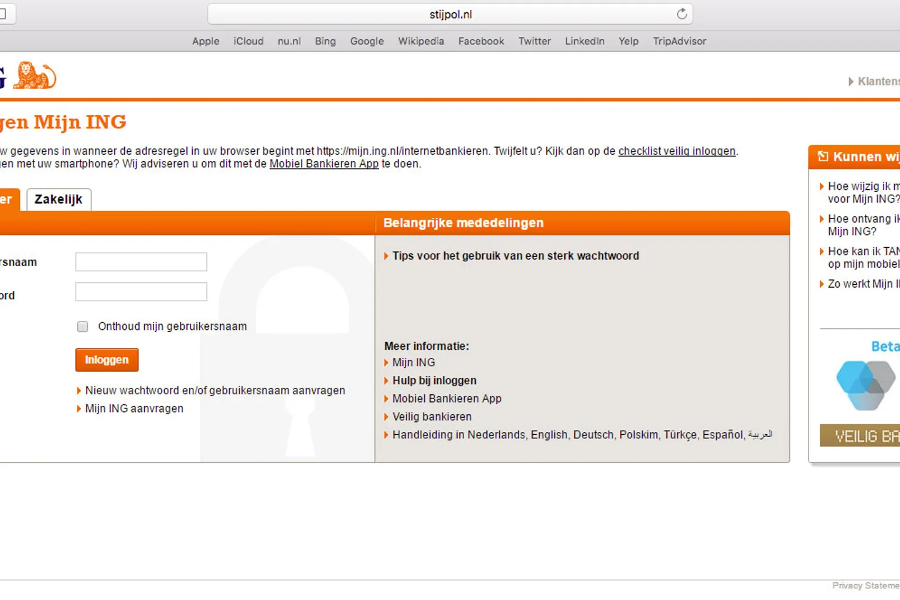Click the password input field
The width and height of the screenshot is (900, 600).
[x=141, y=292]
